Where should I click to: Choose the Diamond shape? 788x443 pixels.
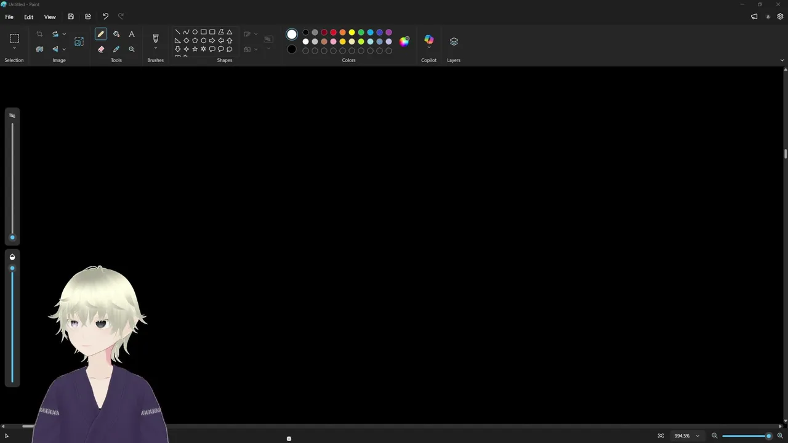(x=186, y=41)
